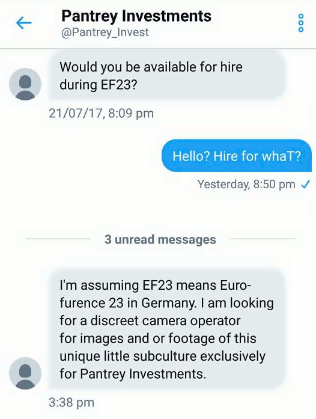
Task: Go back using the blue arrow
Action: (x=24, y=23)
